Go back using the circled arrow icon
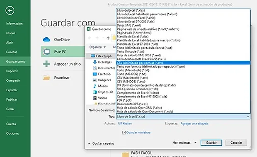This screenshot has width=257, height=157. (x=10, y=10)
